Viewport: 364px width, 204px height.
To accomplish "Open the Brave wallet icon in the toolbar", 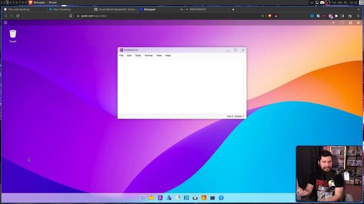I will (x=350, y=16).
